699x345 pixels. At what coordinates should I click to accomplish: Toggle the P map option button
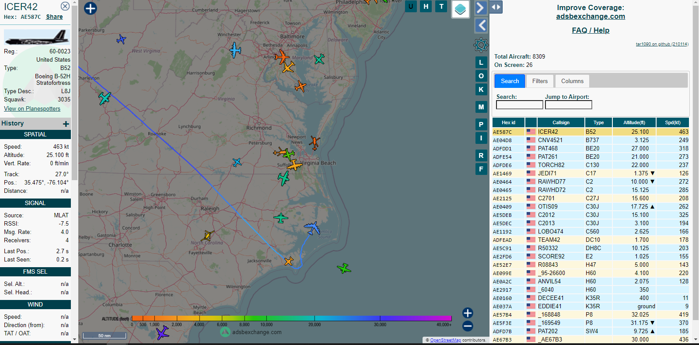click(481, 124)
